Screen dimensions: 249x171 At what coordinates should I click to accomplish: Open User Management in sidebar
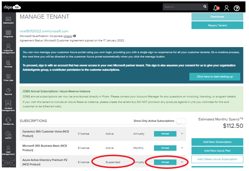(8, 150)
